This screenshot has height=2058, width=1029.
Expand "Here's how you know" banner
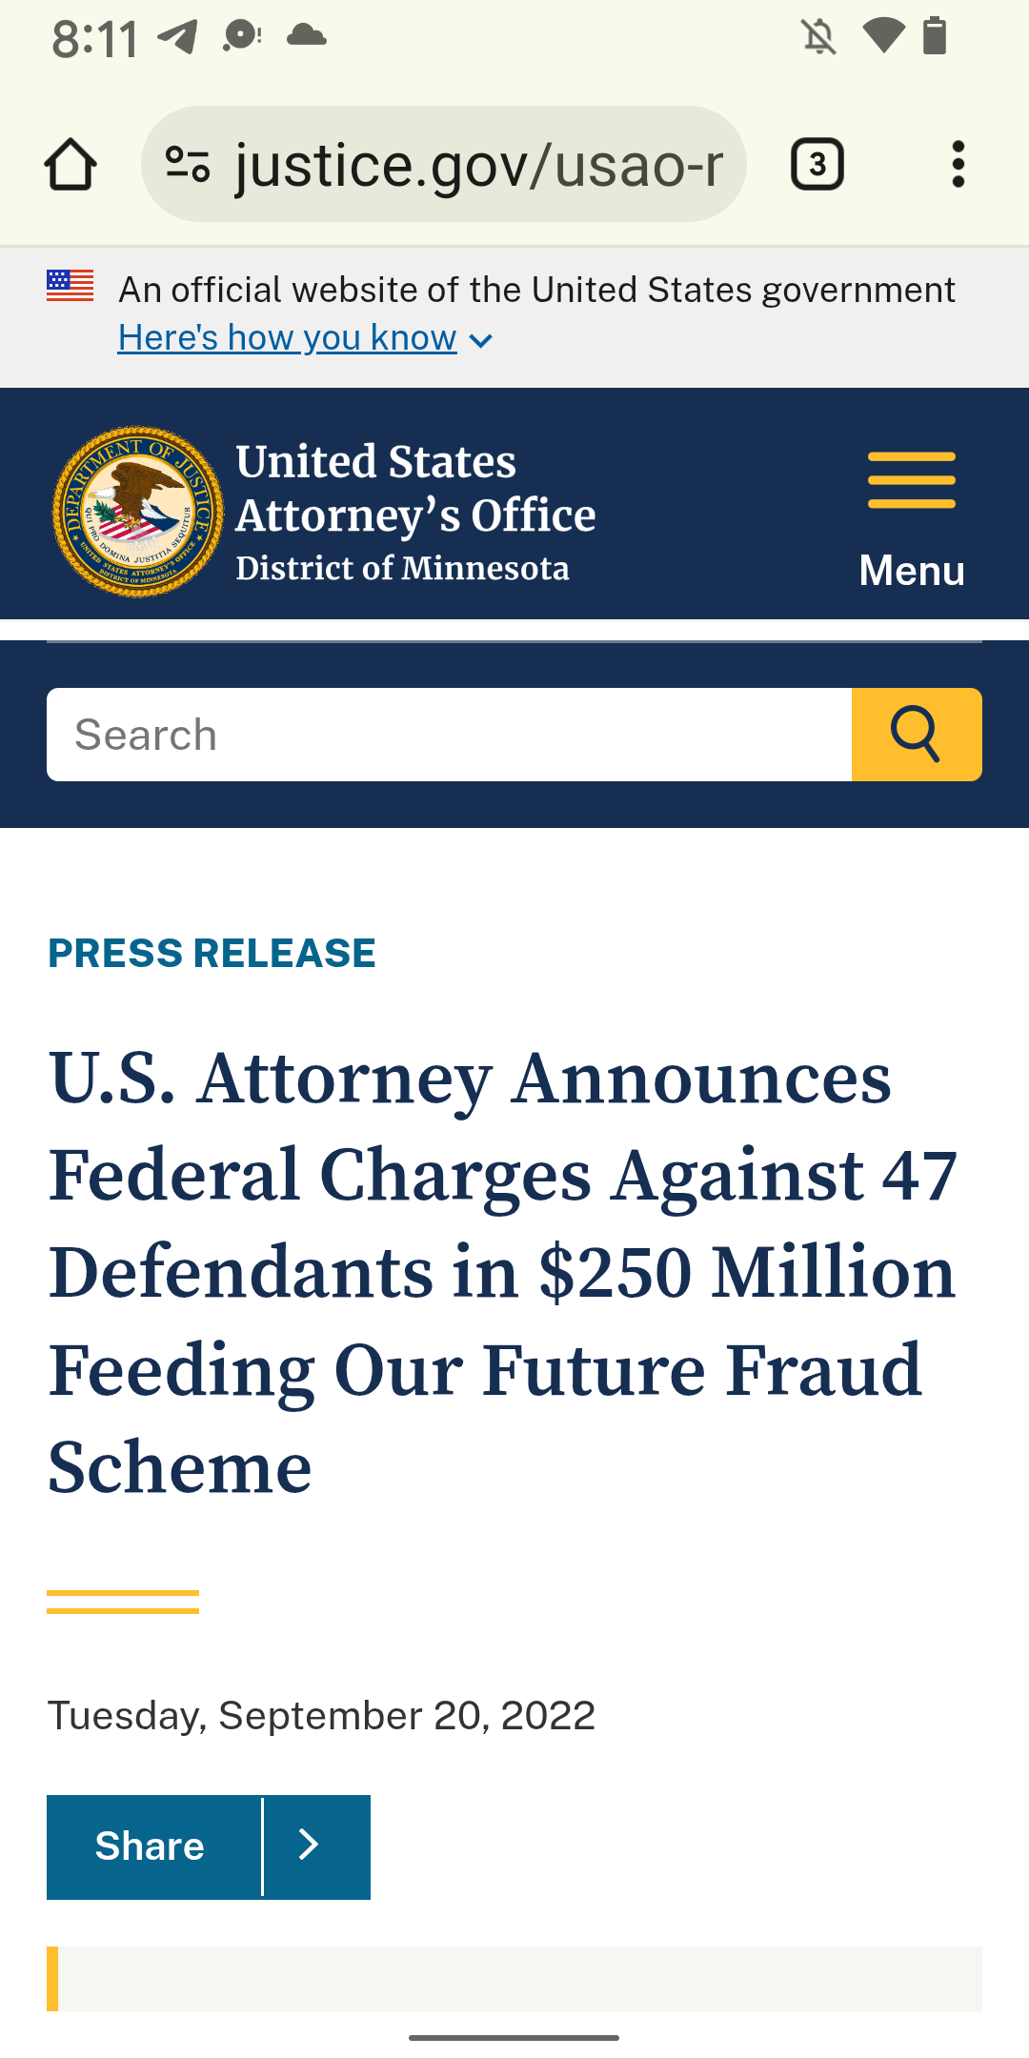point(305,338)
